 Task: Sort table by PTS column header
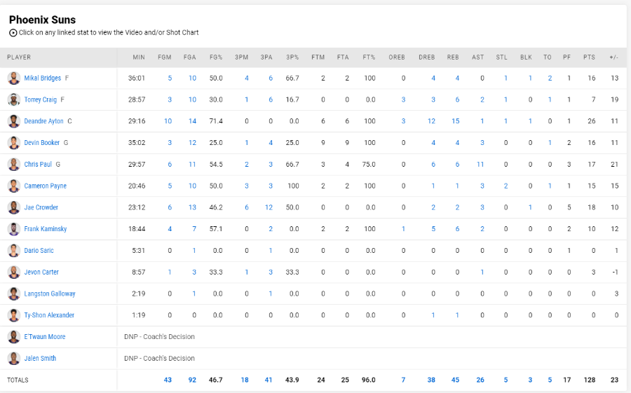589,57
